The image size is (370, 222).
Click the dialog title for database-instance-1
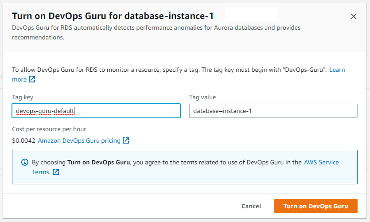pyautogui.click(x=113, y=16)
